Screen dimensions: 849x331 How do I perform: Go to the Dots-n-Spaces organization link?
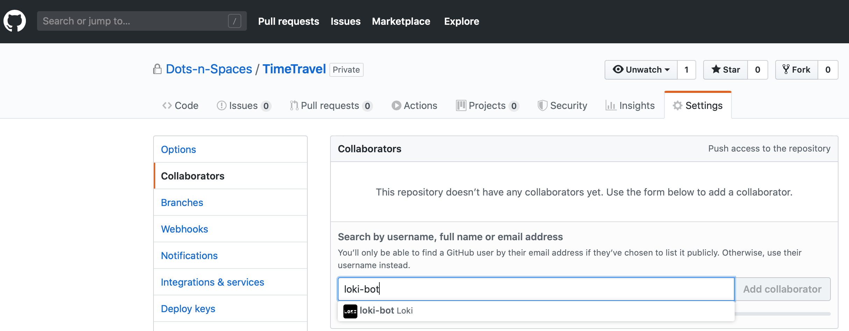point(209,69)
